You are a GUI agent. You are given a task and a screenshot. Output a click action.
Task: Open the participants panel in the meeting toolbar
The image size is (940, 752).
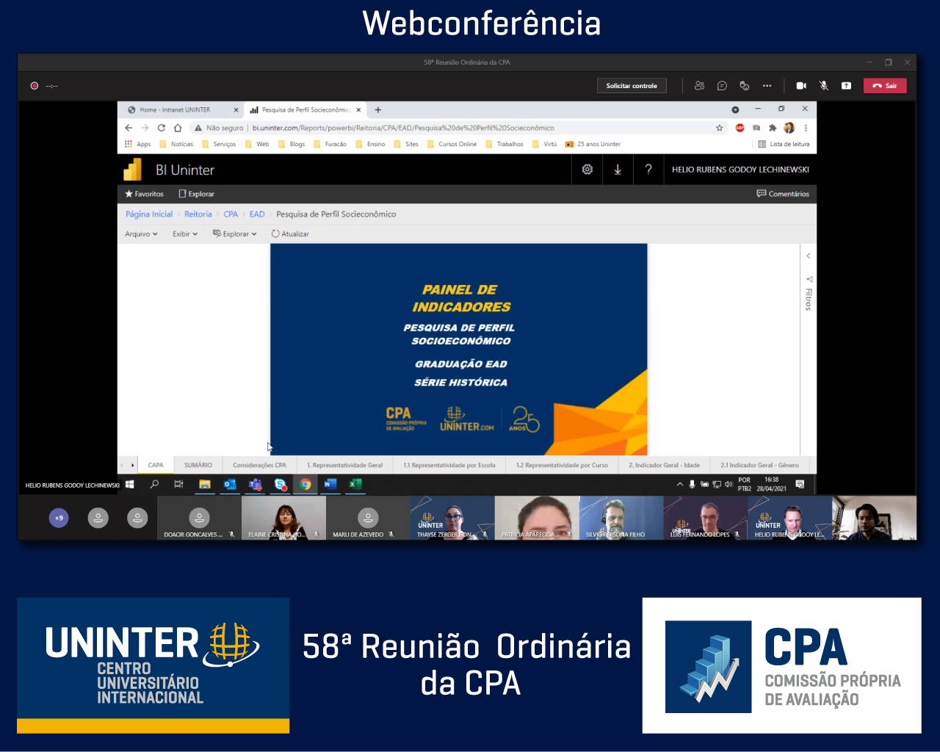coord(699,86)
